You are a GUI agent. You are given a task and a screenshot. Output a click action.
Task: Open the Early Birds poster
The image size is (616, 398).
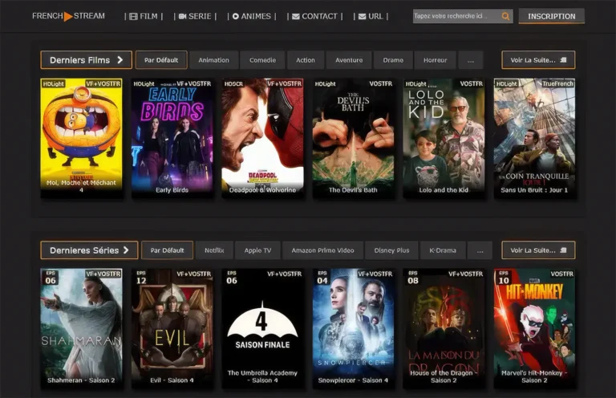(x=172, y=137)
